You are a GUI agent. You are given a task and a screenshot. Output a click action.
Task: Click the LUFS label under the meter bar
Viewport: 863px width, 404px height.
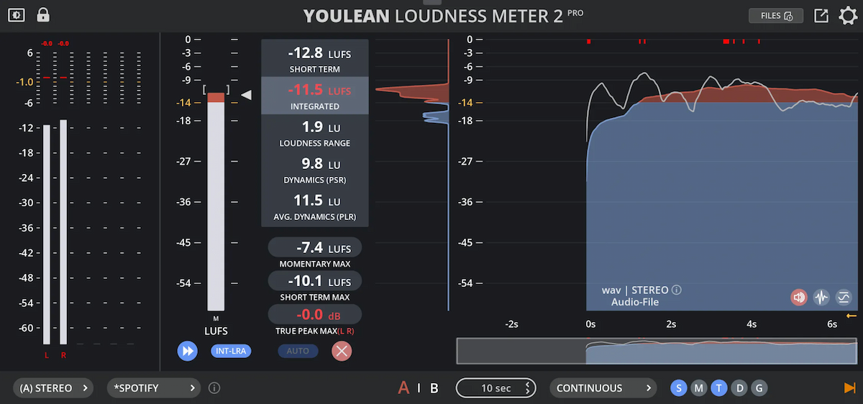click(216, 331)
